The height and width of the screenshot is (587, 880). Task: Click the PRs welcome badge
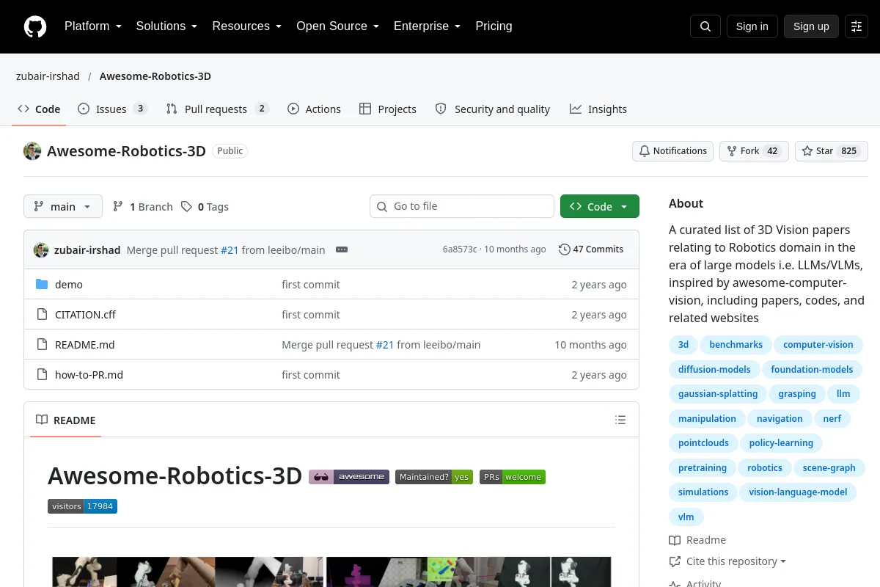pyautogui.click(x=513, y=477)
